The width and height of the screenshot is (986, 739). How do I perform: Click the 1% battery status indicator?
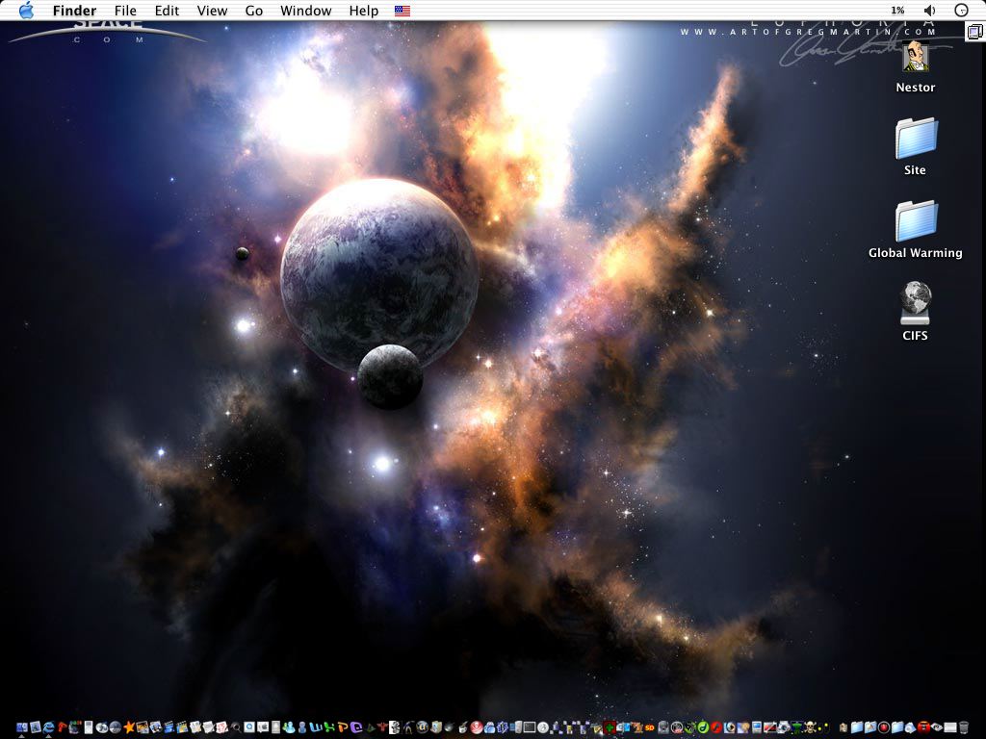(897, 11)
